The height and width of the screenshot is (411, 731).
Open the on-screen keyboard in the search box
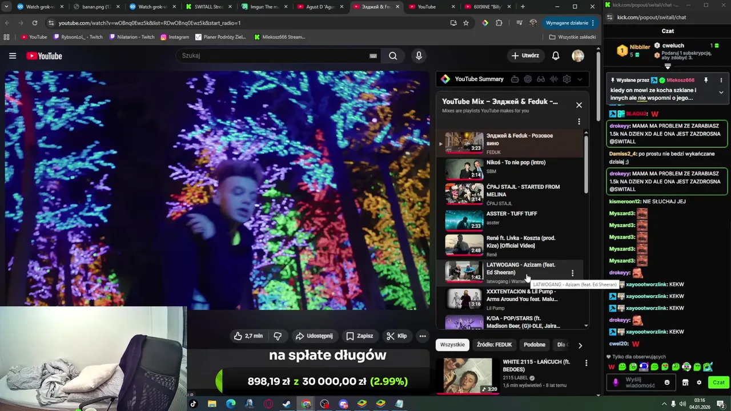point(373,56)
